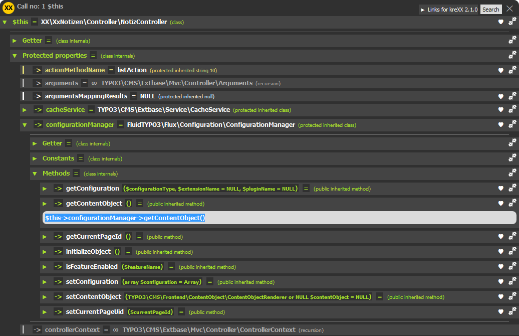Click the heart icon on the getContentObject row

pos(501,204)
